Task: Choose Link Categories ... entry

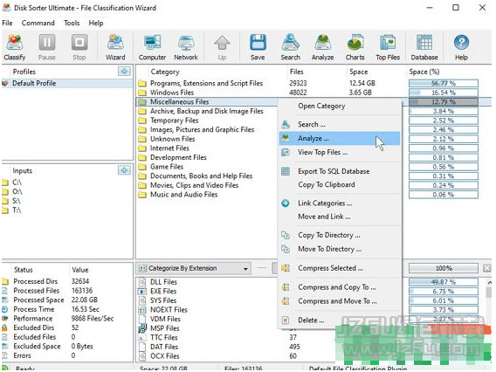Action: pos(339,203)
